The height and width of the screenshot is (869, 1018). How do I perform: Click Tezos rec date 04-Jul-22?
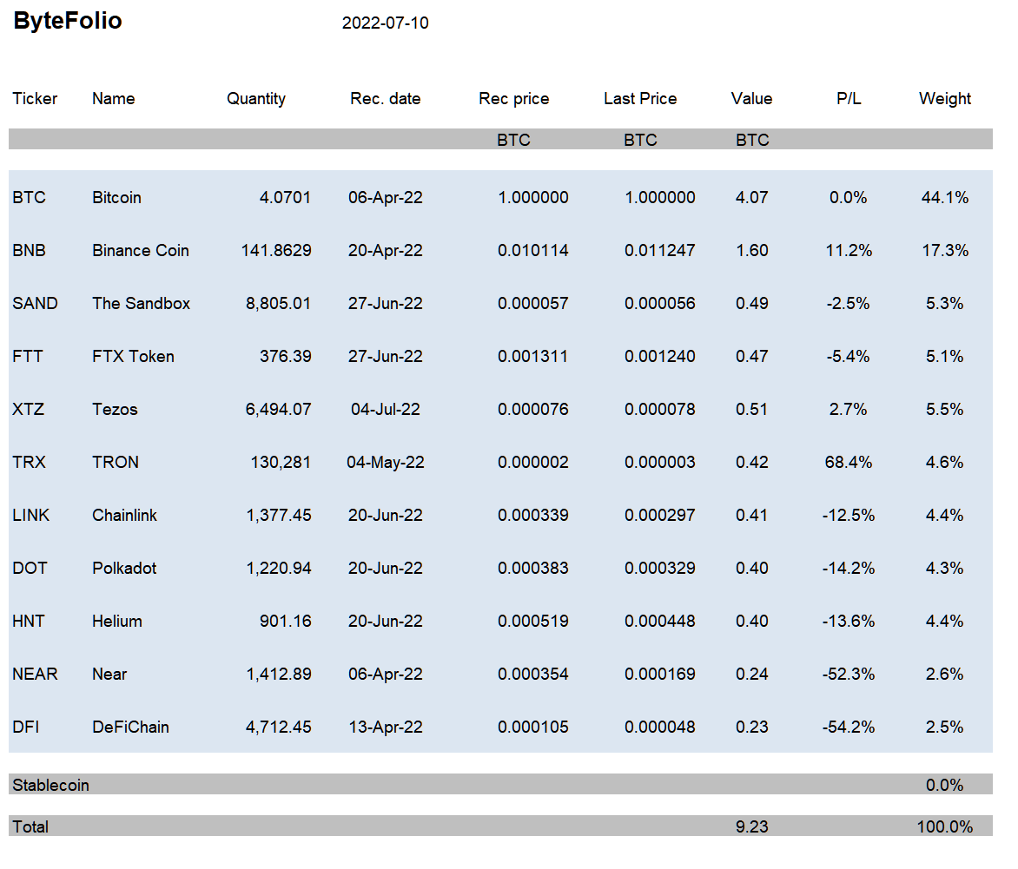[x=385, y=410]
